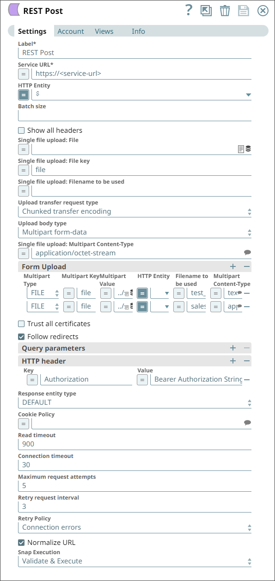Switch to the Views tab
This screenshot has height=581, width=275.
pos(104,31)
